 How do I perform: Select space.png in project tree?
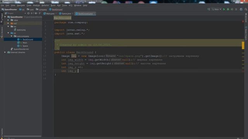pyautogui.click(x=20, y=30)
